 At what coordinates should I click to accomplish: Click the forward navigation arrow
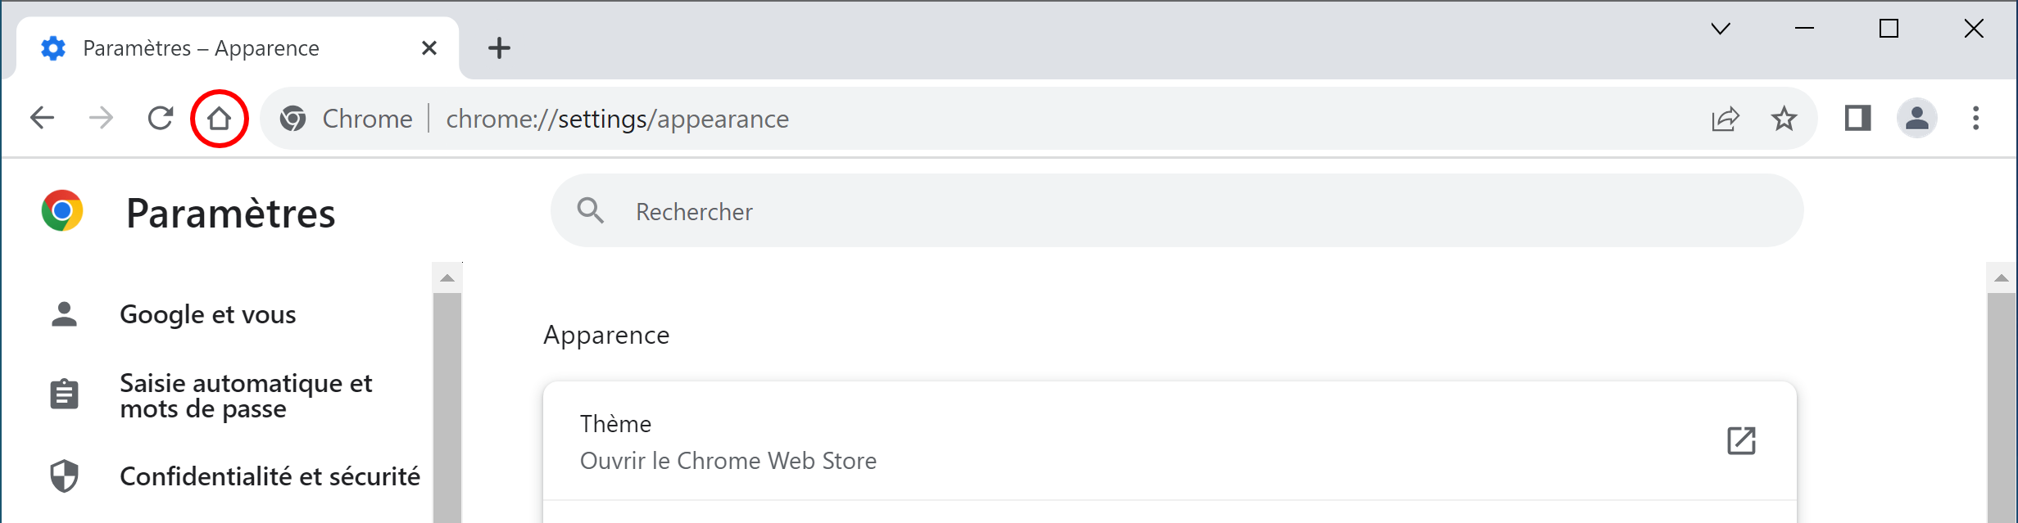tap(101, 119)
